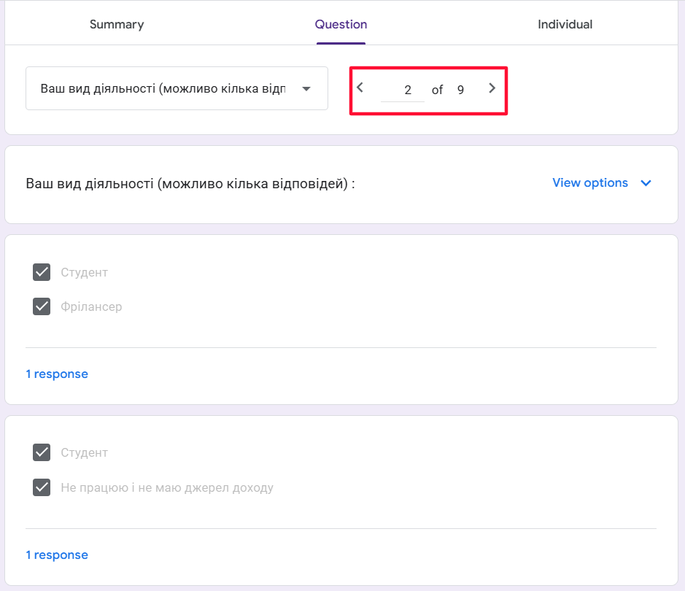Click the Фрілансер option label
Viewport: 685px width, 591px height.
91,306
